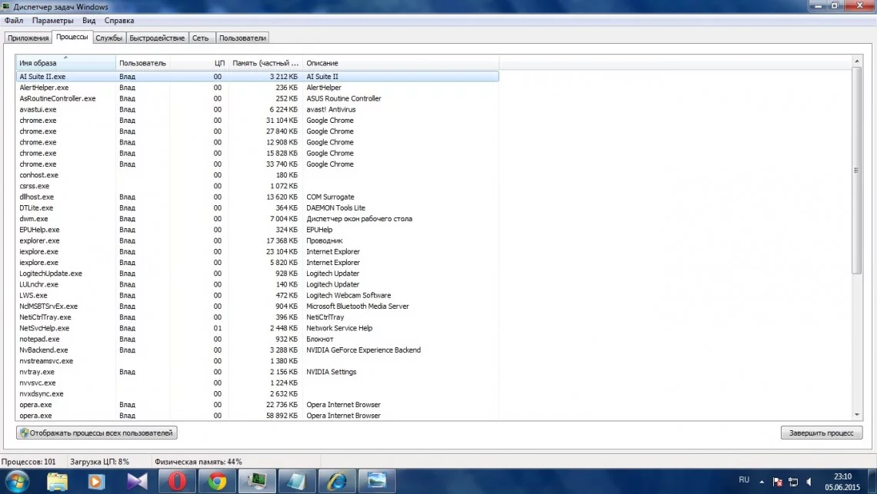Image resolution: width=877 pixels, height=494 pixels.
Task: Select the nvxdsync.exe process
Action: (x=257, y=394)
